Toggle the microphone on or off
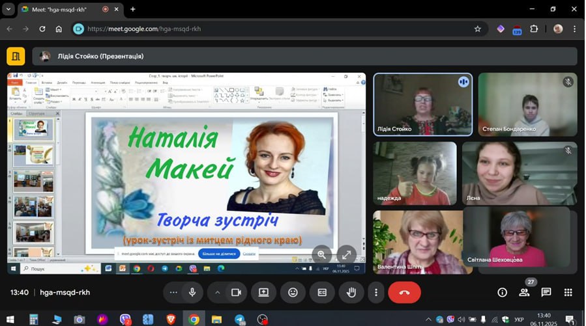Image resolution: width=586 pixels, height=326 pixels. click(192, 293)
